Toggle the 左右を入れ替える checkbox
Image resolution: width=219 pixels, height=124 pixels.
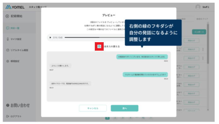click(99, 47)
